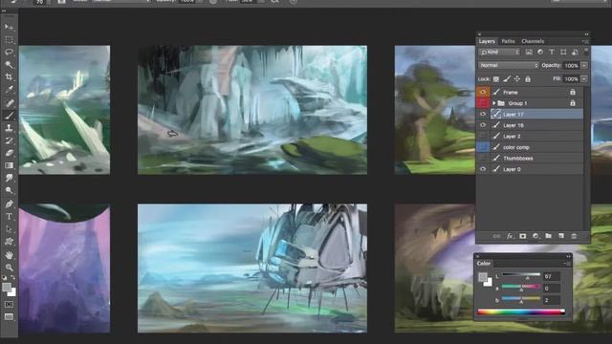612x344 pixels.
Task: Show Layer 2 visibility
Action: point(483,136)
